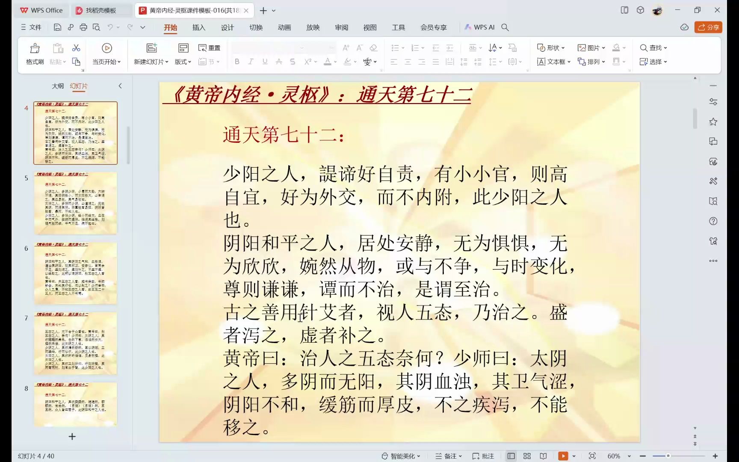Open the Transitions (切换) tab
The image size is (739, 462).
(x=256, y=27)
